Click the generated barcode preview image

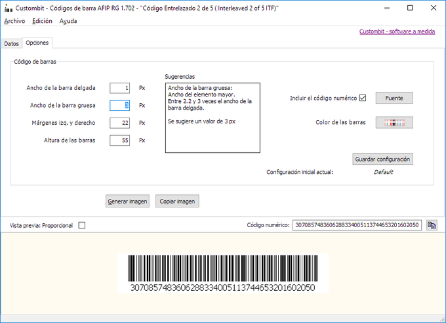click(x=223, y=273)
